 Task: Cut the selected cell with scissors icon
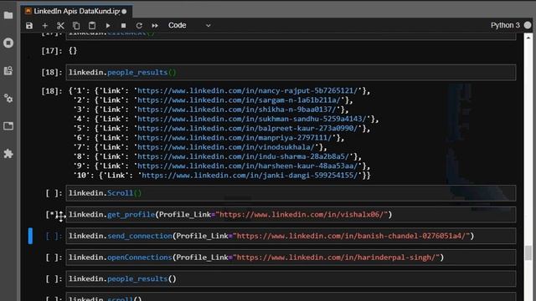tap(60, 26)
